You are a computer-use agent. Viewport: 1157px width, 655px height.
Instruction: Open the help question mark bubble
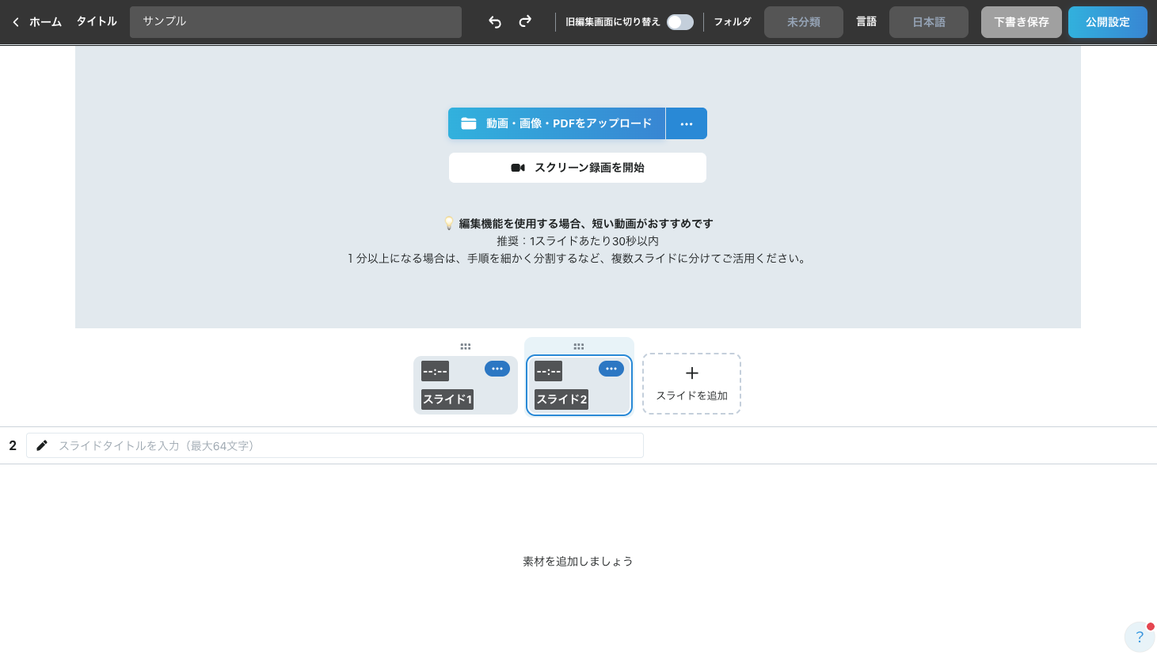1139,637
